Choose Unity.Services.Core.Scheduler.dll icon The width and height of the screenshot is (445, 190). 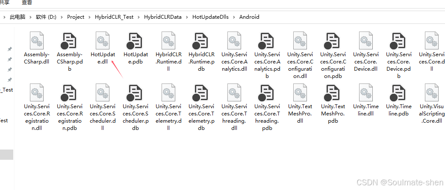pos(103,92)
